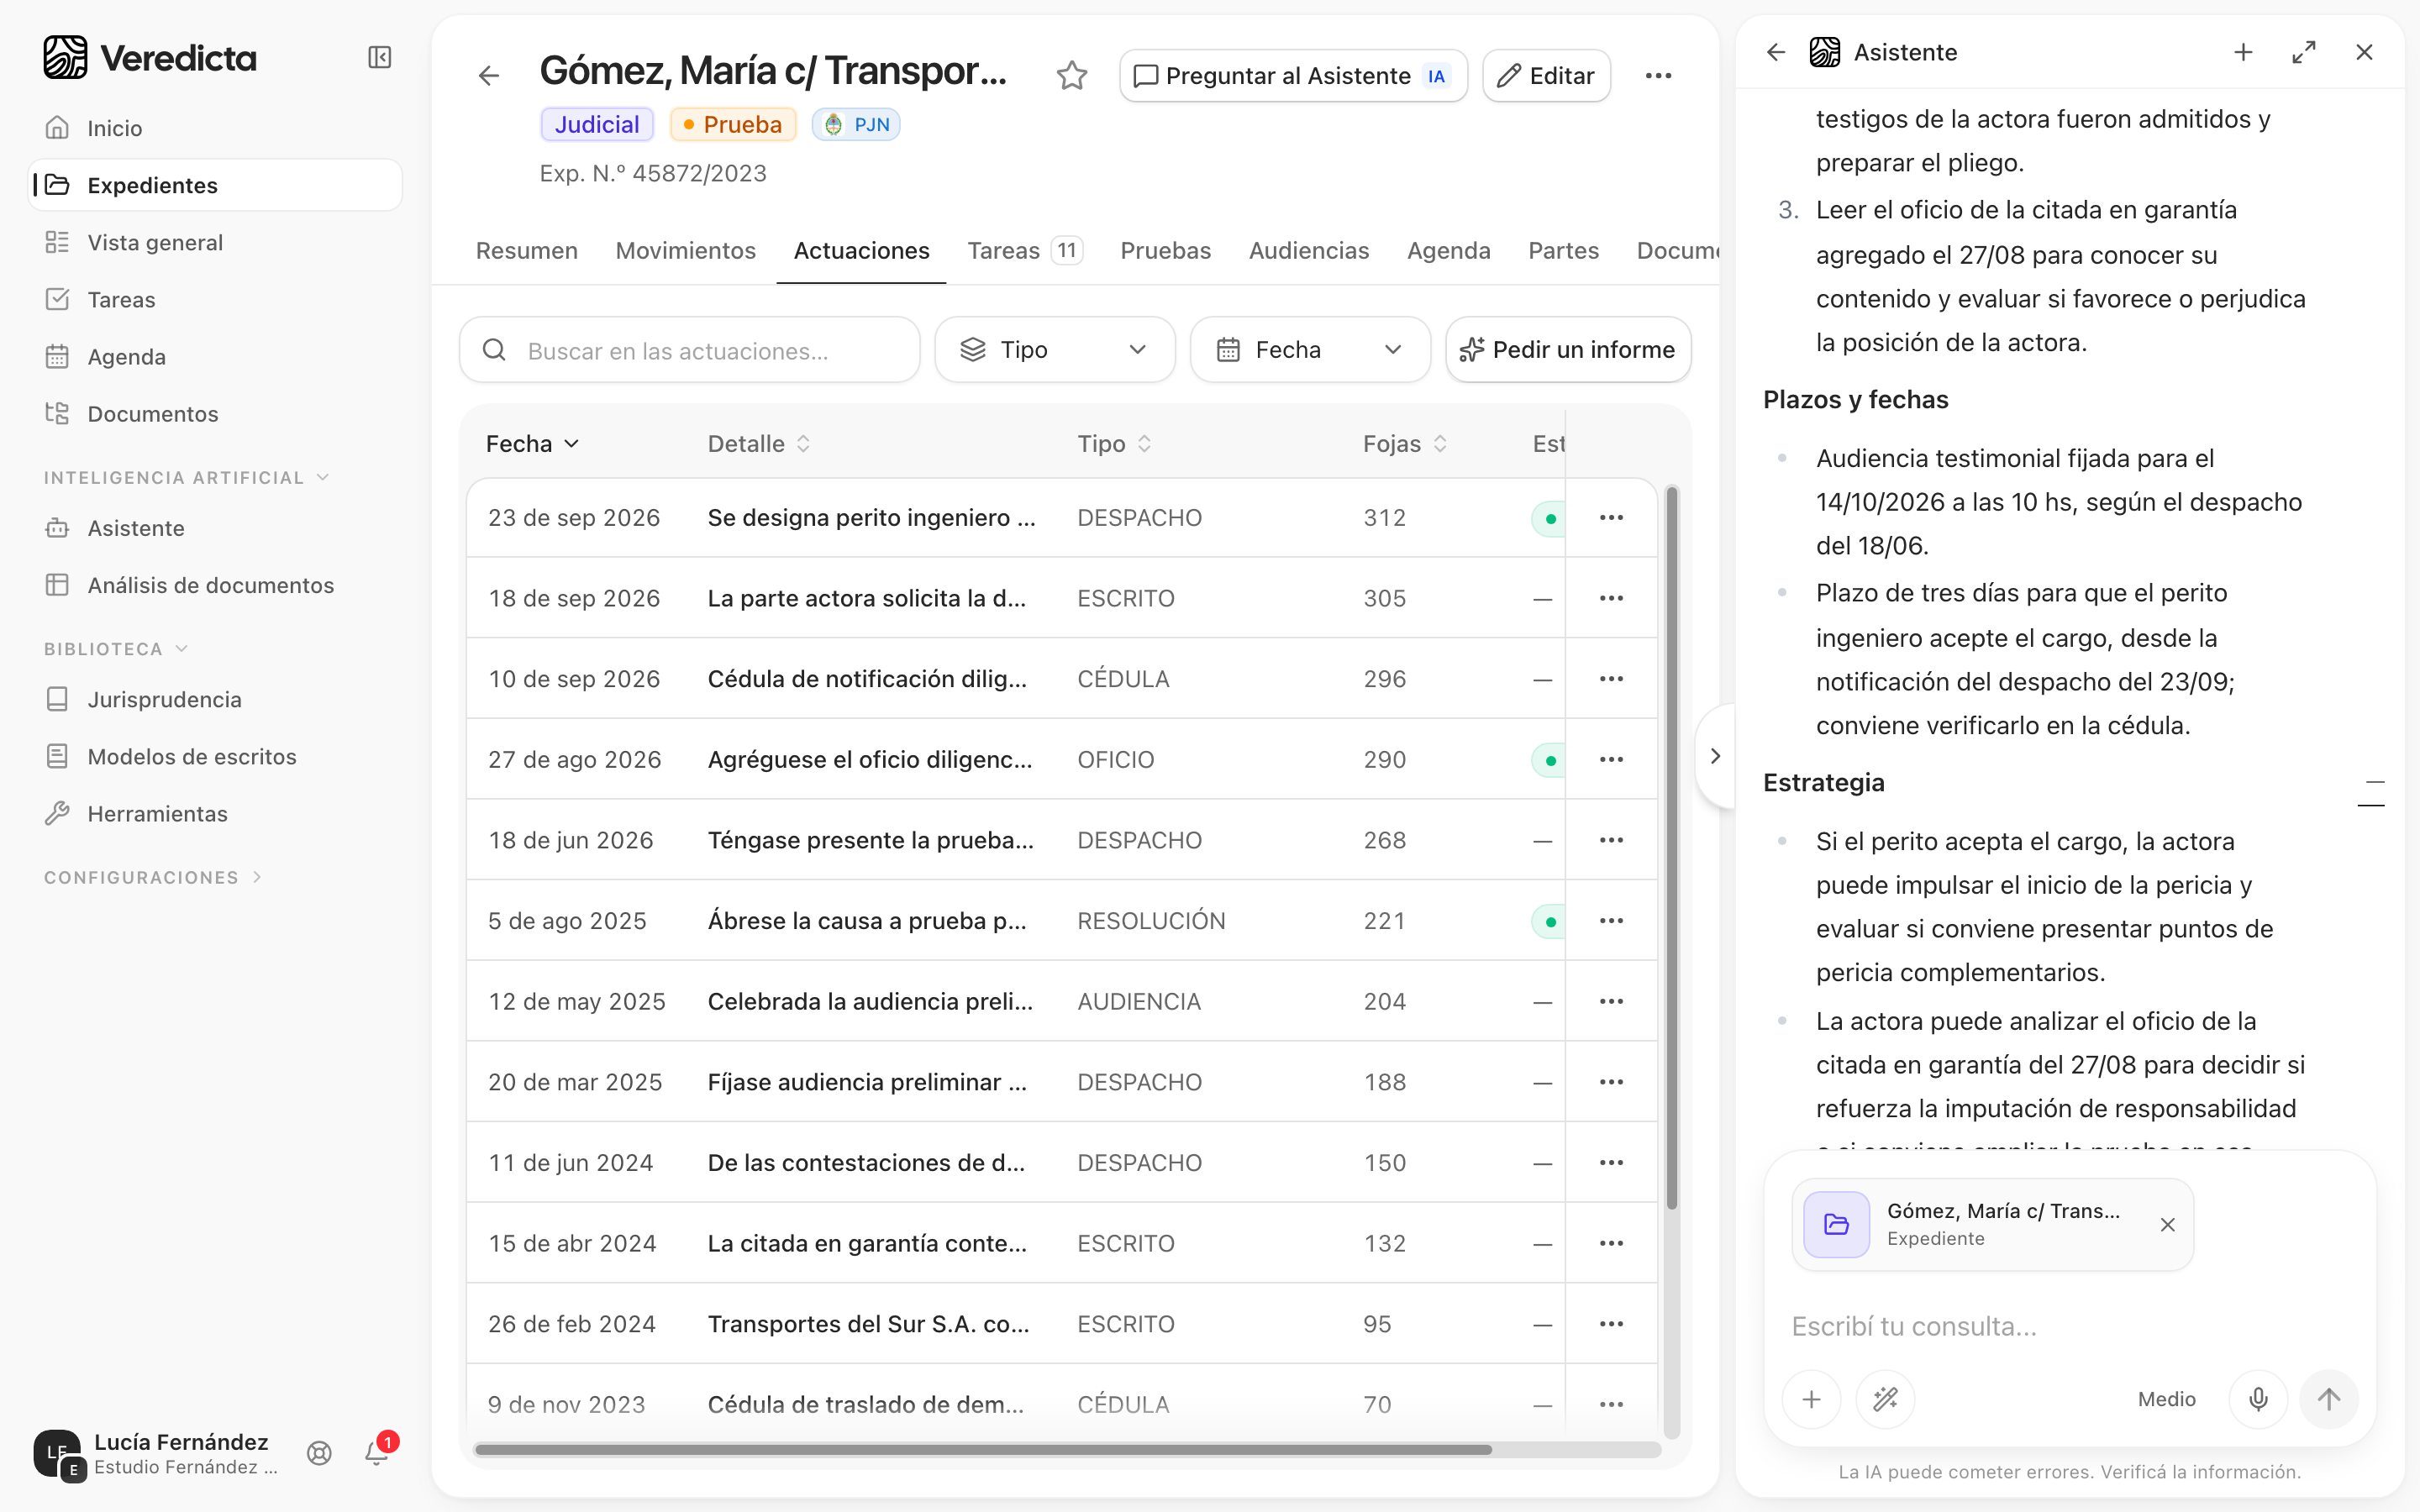Open the notifications bell

[x=377, y=1453]
